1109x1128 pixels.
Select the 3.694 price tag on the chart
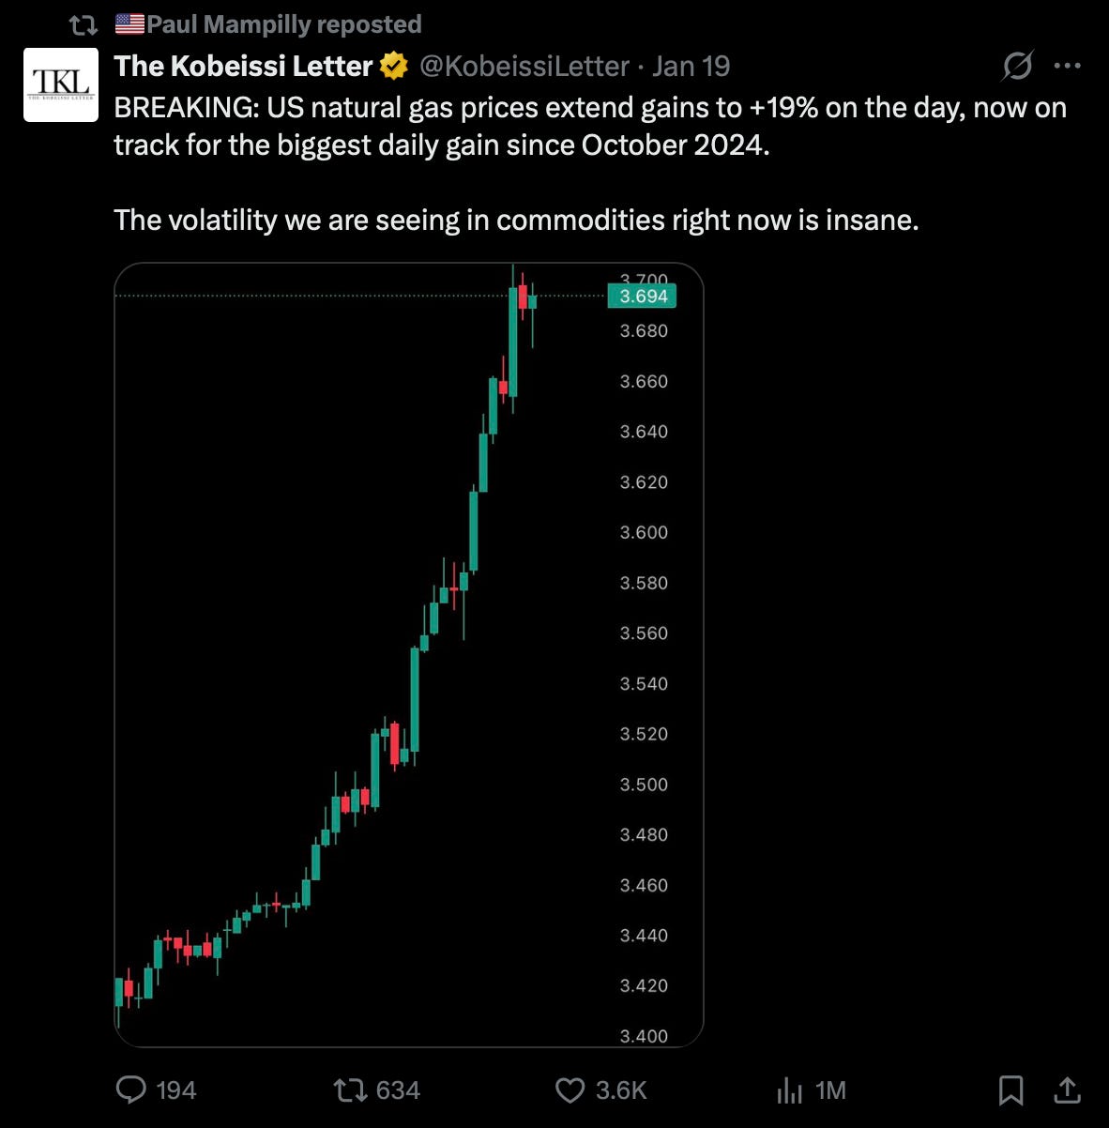(643, 297)
